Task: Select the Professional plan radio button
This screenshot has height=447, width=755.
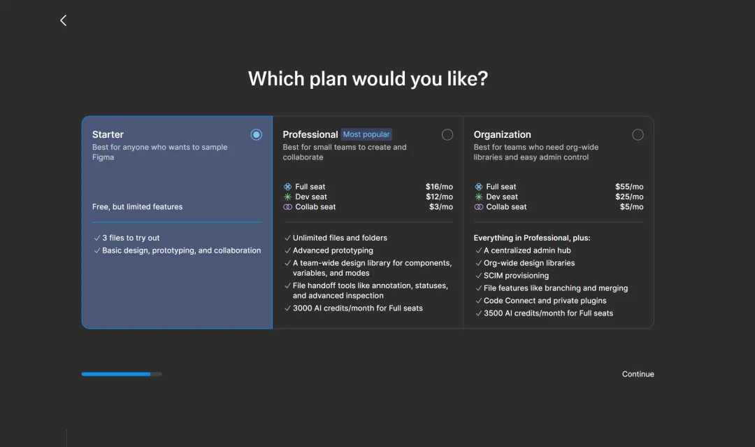Action: (447, 134)
